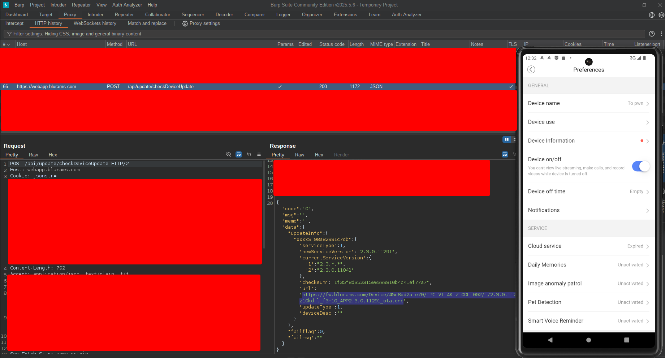Open Device off time chevron
The height and width of the screenshot is (358, 665).
(648, 192)
